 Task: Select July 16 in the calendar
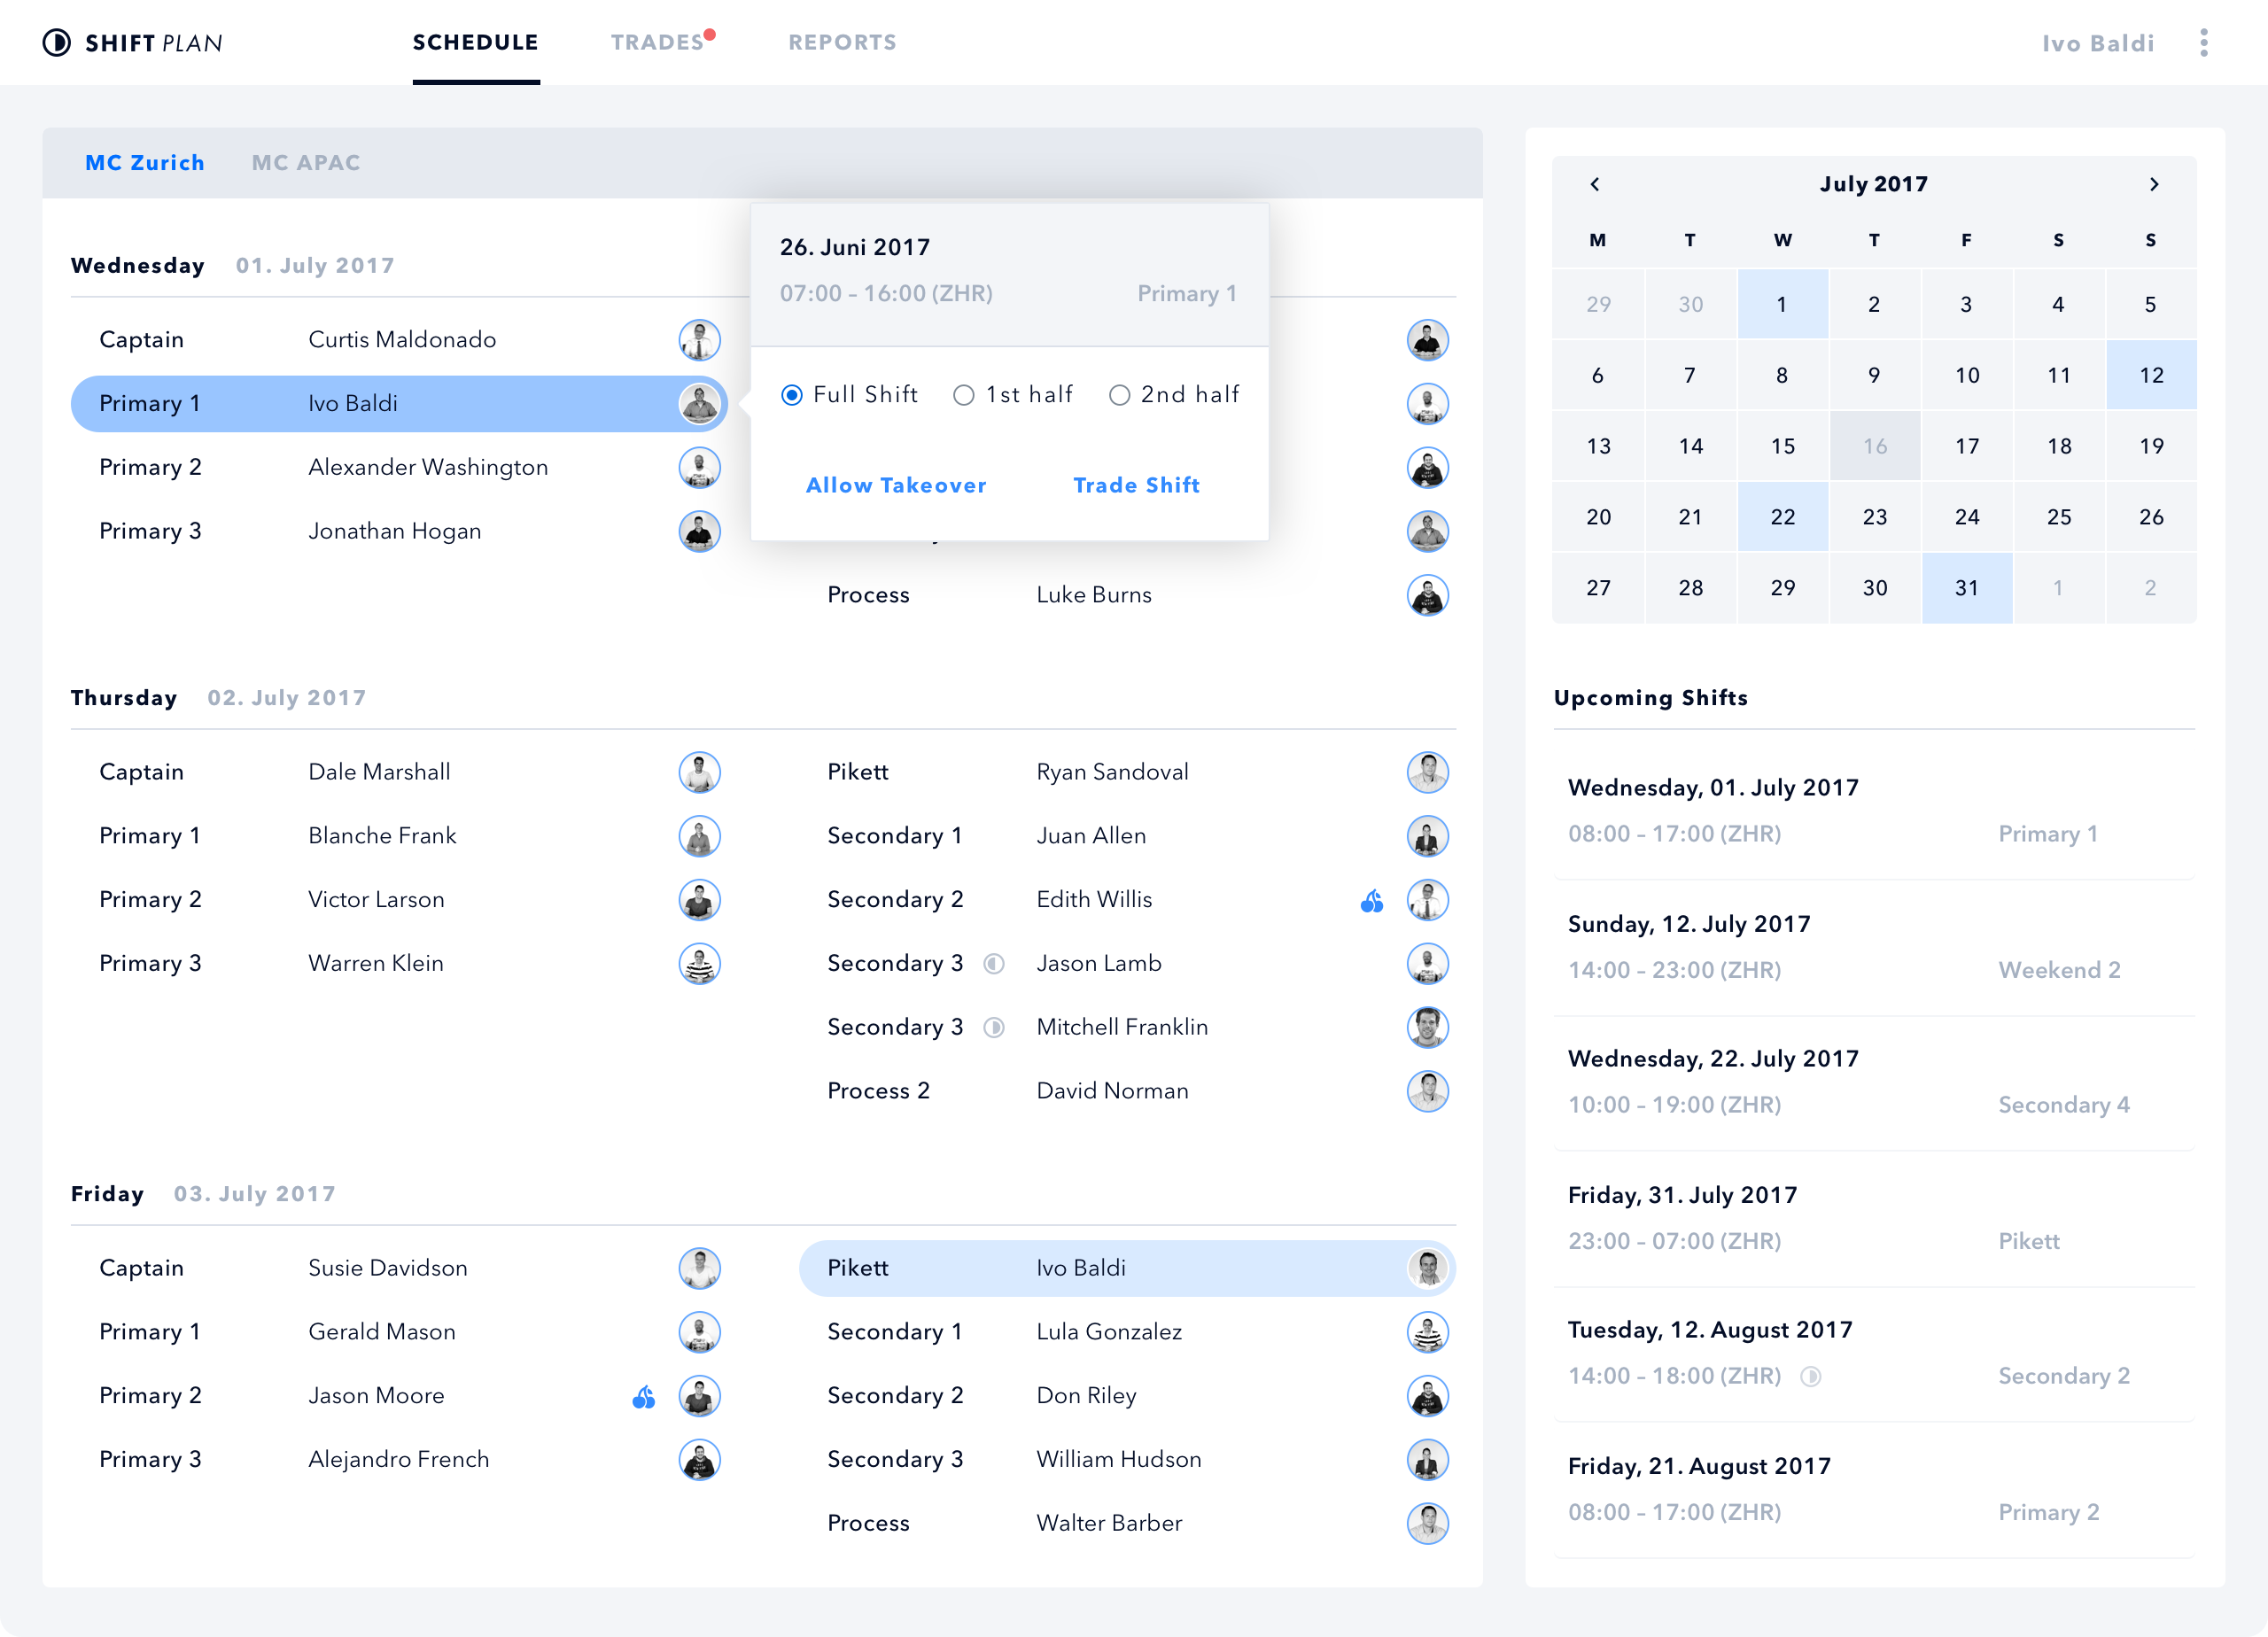click(x=1874, y=446)
